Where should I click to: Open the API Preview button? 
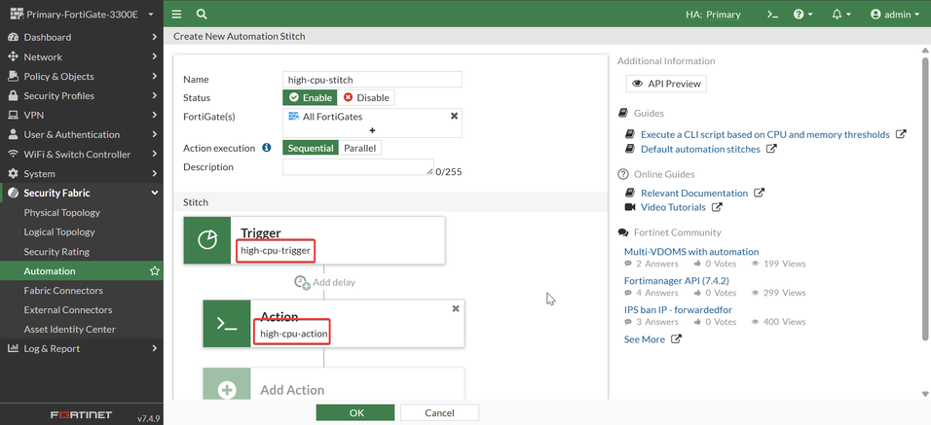tap(666, 84)
